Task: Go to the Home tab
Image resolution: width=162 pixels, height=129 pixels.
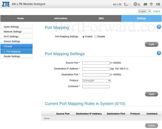Action: pyautogui.click(x=20, y=19)
